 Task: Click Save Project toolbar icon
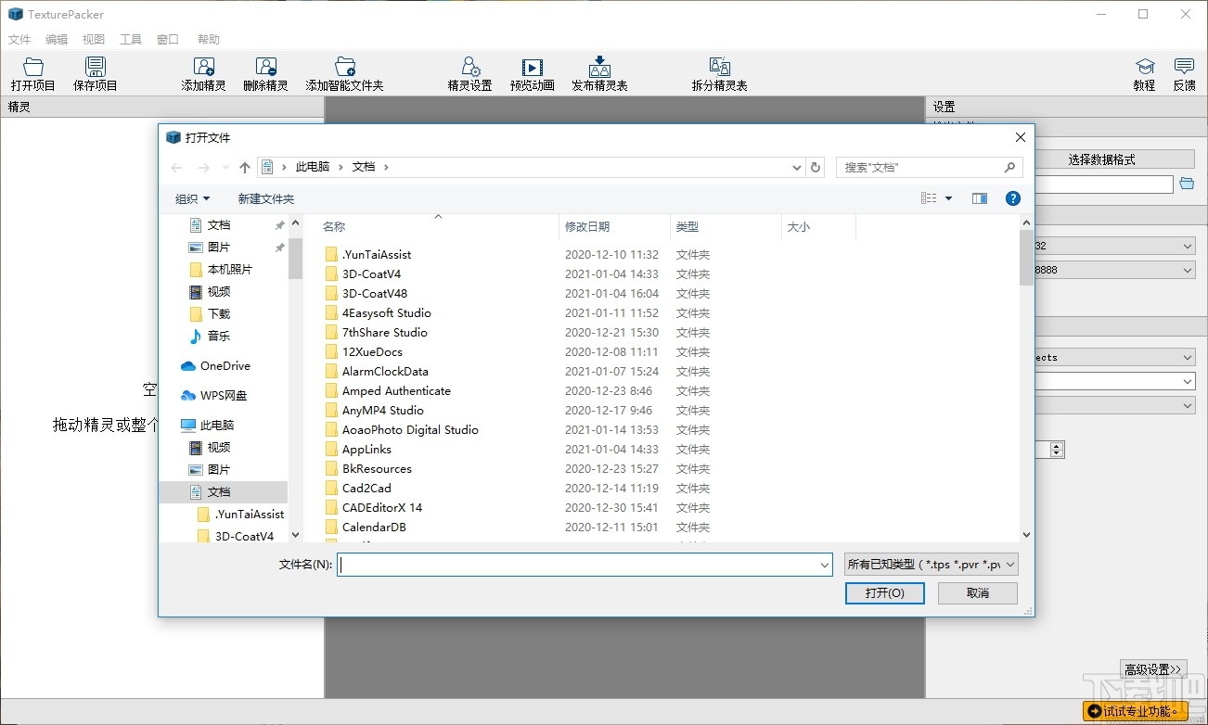(x=96, y=73)
